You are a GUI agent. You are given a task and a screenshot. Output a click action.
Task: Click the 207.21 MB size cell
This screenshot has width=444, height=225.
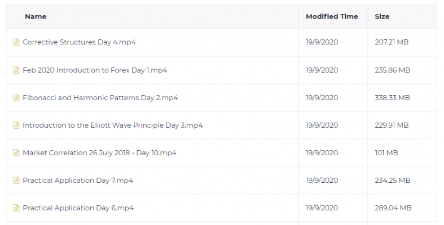[392, 42]
